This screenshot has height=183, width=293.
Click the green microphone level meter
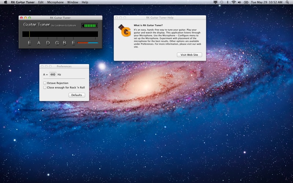pyautogui.click(x=90, y=26)
